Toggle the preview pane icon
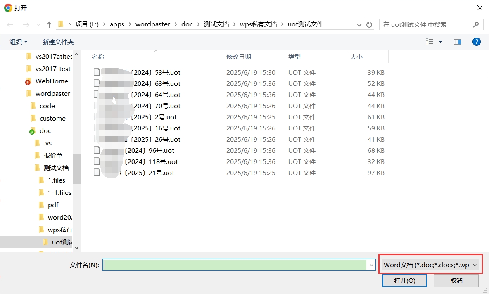Image resolution: width=489 pixels, height=294 pixels. coord(458,42)
